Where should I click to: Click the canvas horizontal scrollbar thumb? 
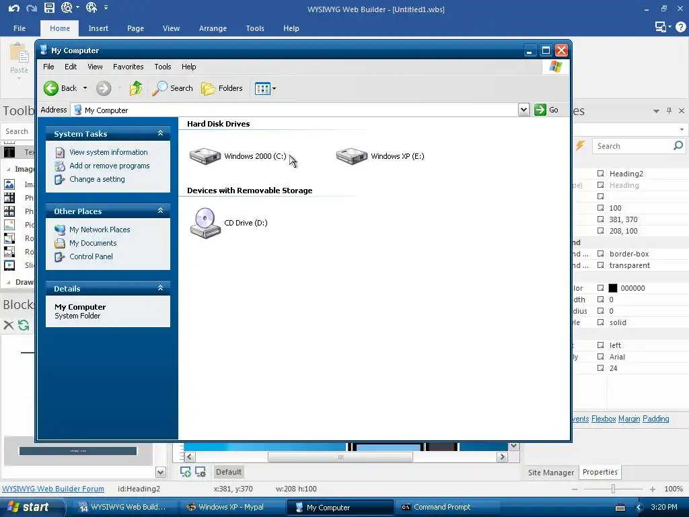pyautogui.click(x=340, y=457)
